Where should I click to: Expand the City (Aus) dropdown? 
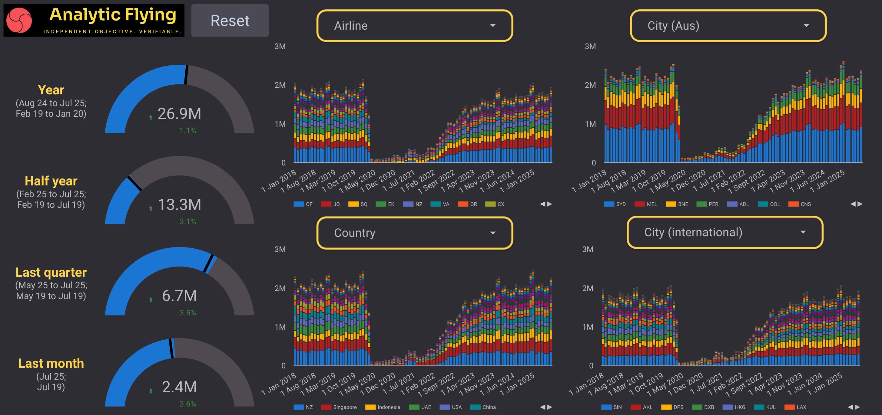728,26
